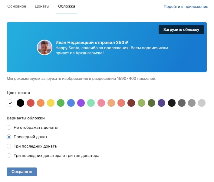Select the blue text color swatch

pyautogui.click(x=71, y=103)
